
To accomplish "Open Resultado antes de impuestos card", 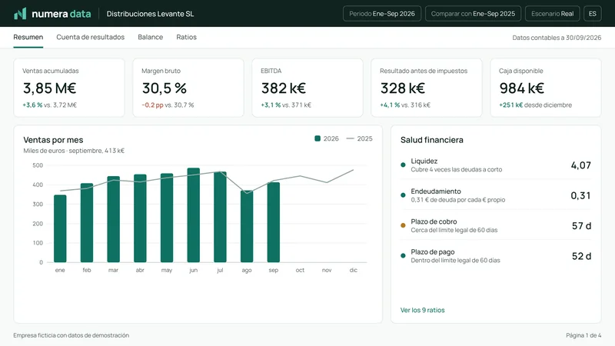I will pyautogui.click(x=427, y=88).
